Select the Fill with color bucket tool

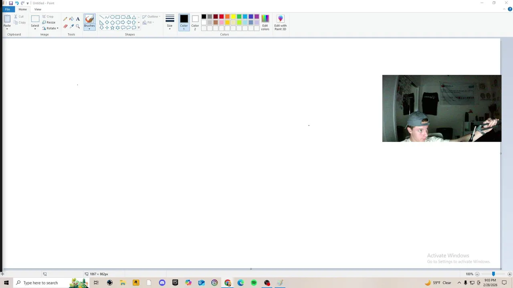point(71,19)
